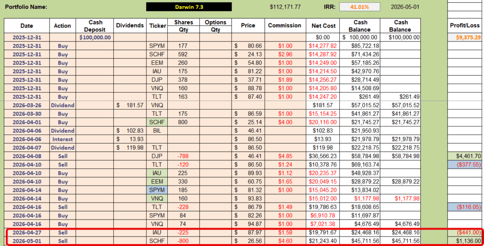Select the $181.57 VNQ dividend amount

point(130,105)
